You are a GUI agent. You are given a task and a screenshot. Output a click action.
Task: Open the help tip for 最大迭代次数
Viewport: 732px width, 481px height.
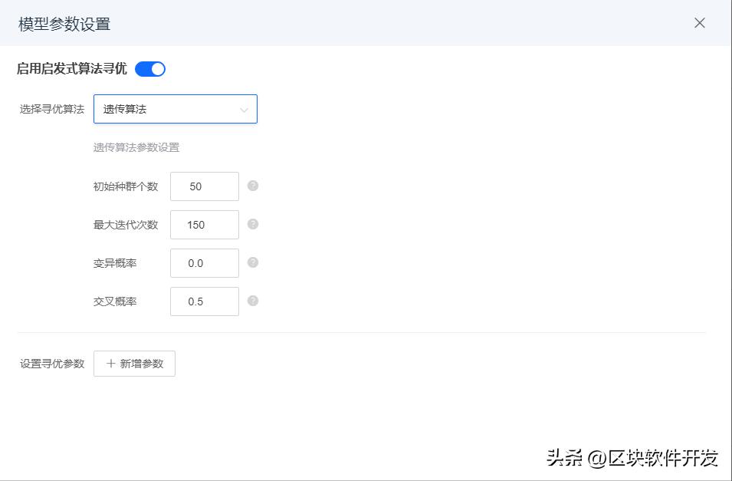point(253,224)
